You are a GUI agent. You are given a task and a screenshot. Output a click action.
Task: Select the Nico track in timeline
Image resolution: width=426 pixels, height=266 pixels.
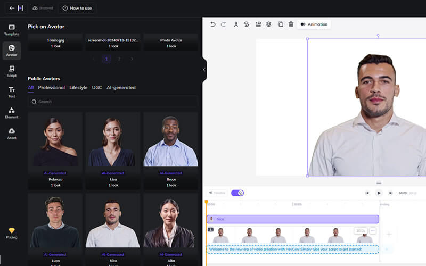292,219
